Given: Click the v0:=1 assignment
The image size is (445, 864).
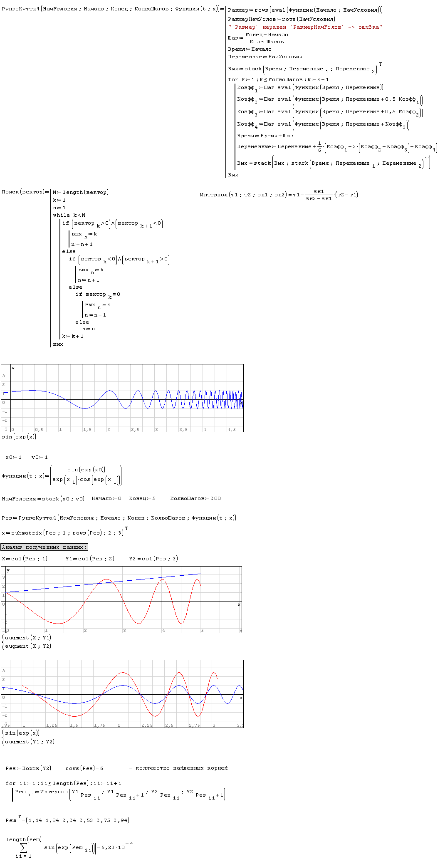Looking at the screenshot, I should (x=40, y=457).
